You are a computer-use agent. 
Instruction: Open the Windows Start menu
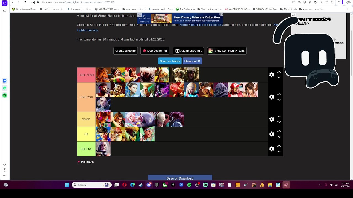pyautogui.click(x=67, y=185)
